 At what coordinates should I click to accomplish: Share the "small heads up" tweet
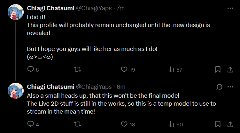click(230, 124)
